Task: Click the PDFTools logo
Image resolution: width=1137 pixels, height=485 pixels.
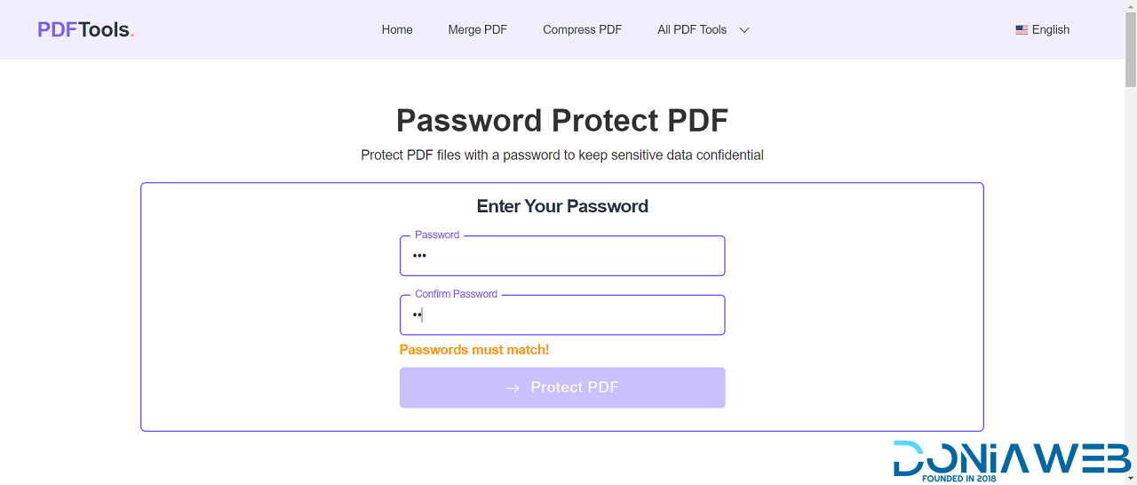Action: point(86,29)
